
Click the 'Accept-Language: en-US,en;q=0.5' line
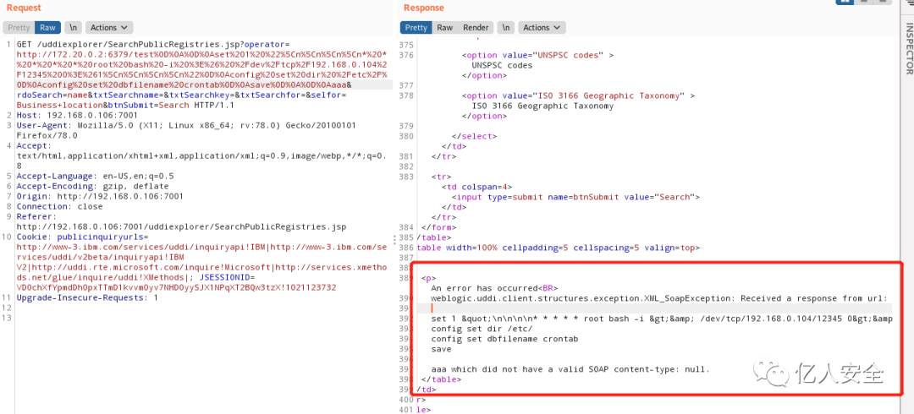point(95,176)
